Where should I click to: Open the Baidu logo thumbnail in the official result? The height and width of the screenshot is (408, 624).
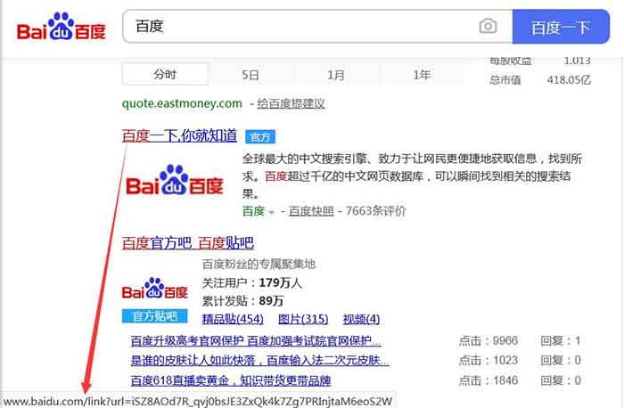tap(175, 180)
